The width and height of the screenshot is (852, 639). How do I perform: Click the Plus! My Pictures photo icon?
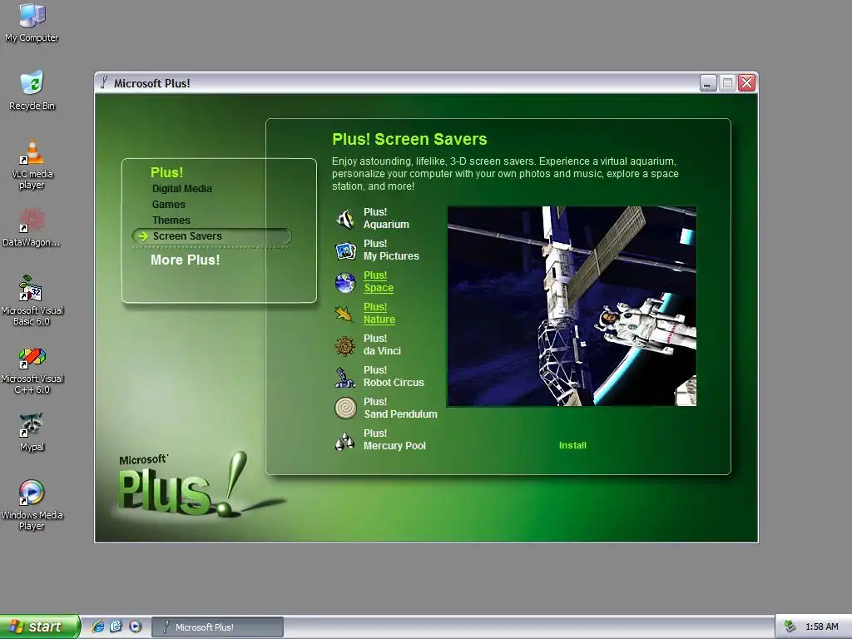pyautogui.click(x=345, y=250)
